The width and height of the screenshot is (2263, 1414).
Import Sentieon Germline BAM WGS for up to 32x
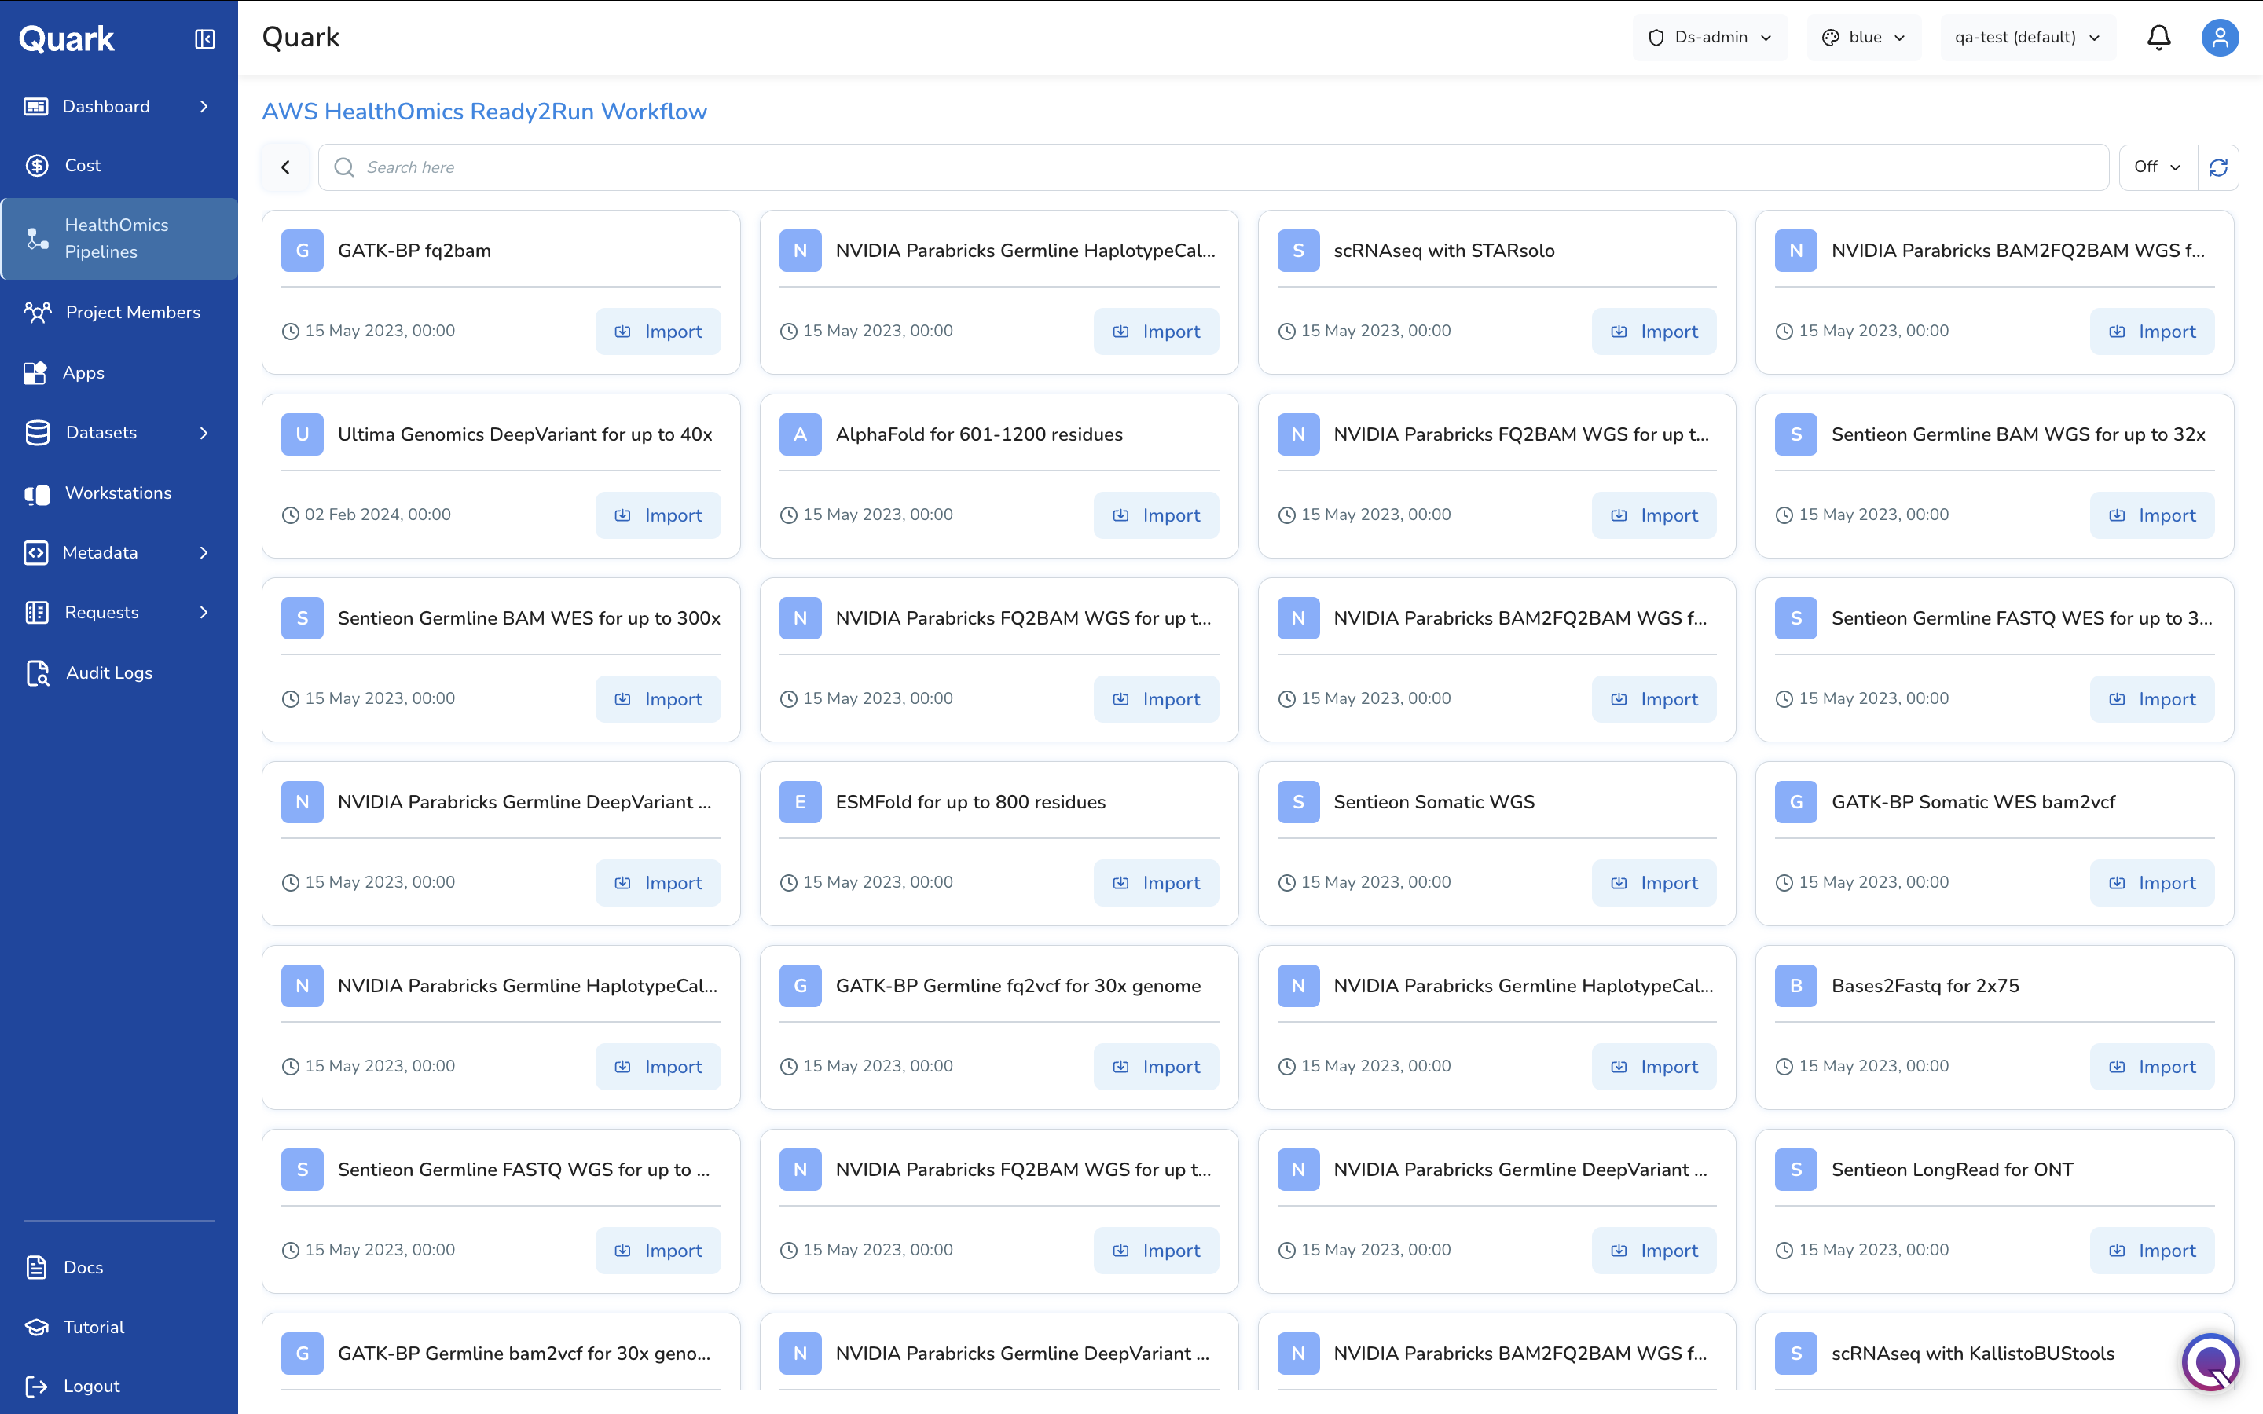pos(2151,515)
